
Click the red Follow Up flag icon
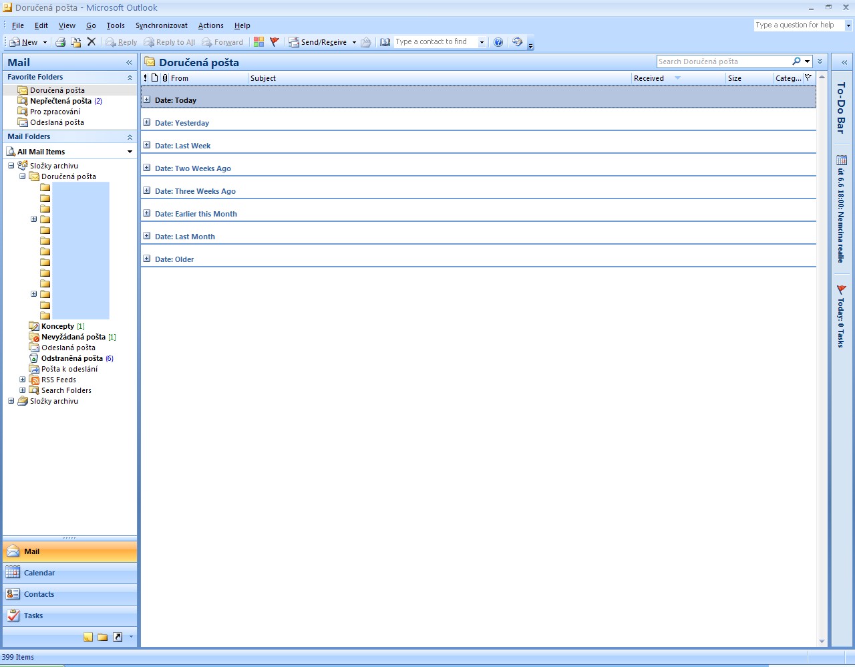(274, 42)
